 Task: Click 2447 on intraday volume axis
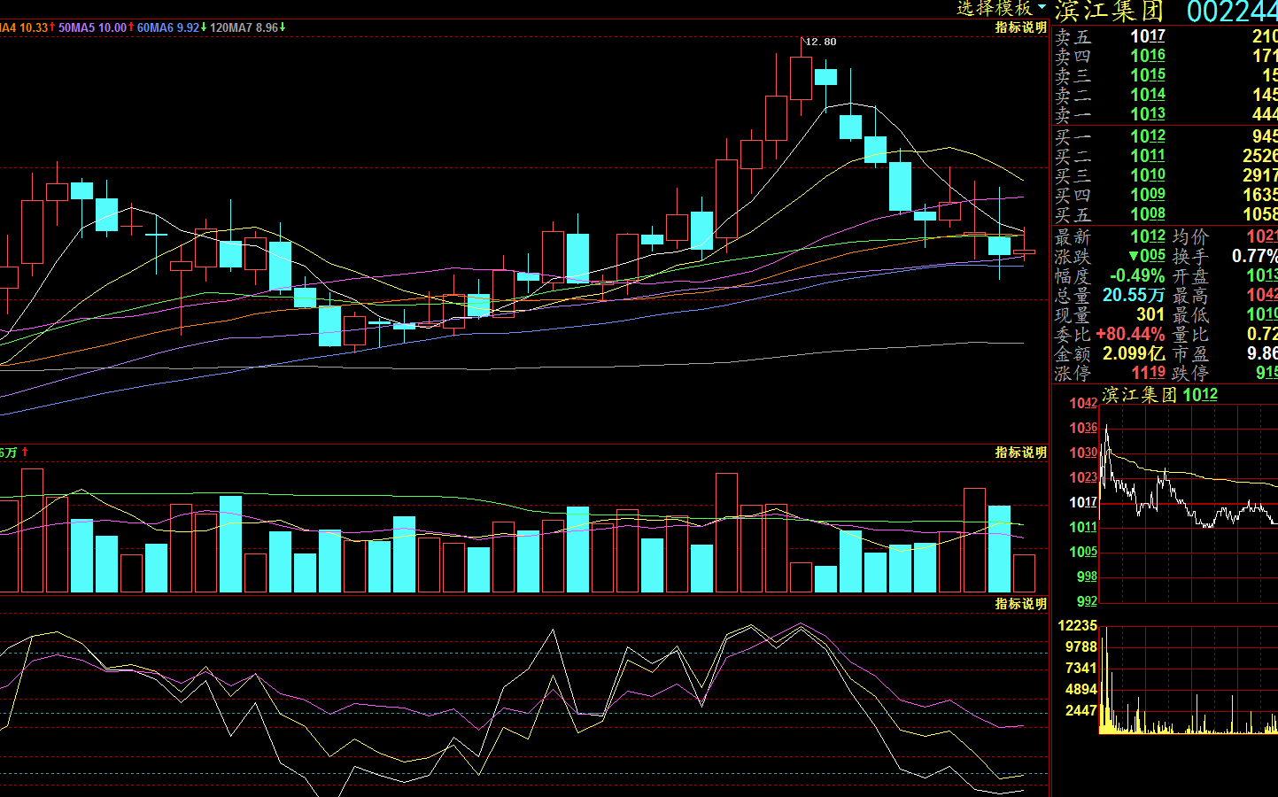click(x=1081, y=710)
